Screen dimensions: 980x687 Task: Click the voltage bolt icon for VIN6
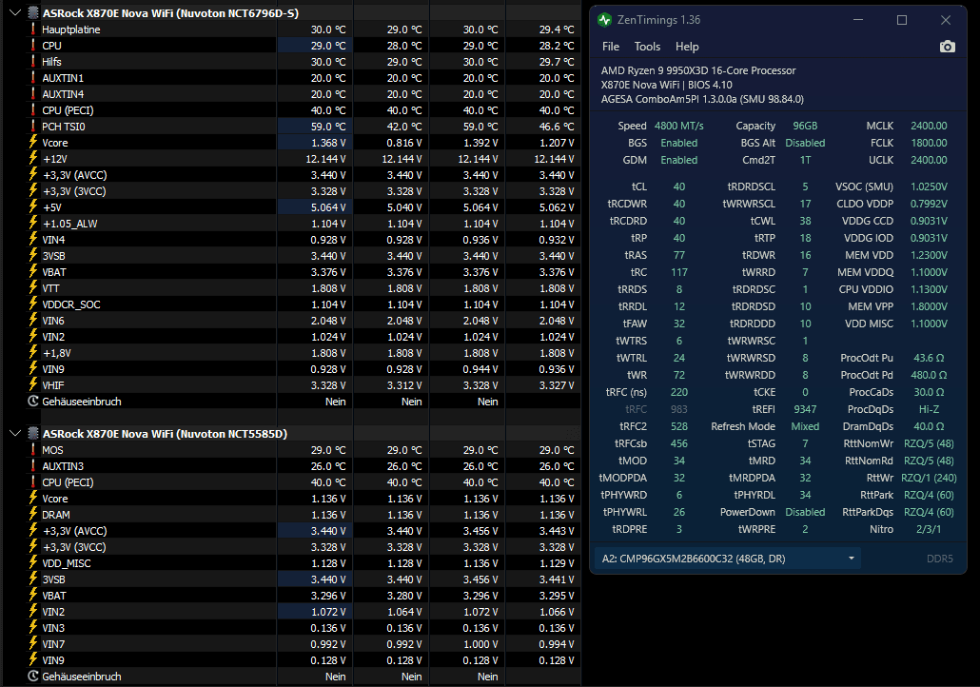click(x=33, y=320)
